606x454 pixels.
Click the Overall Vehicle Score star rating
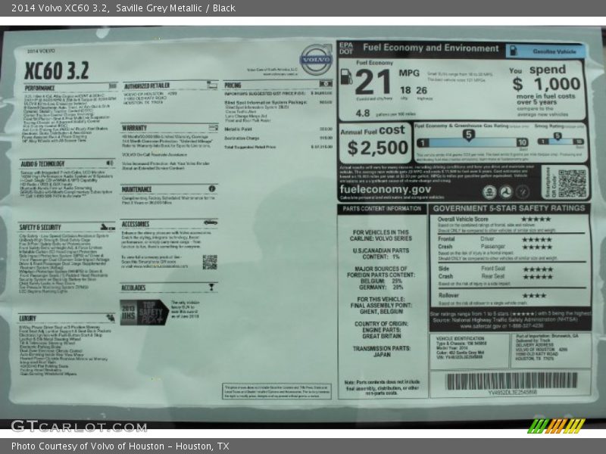point(536,219)
